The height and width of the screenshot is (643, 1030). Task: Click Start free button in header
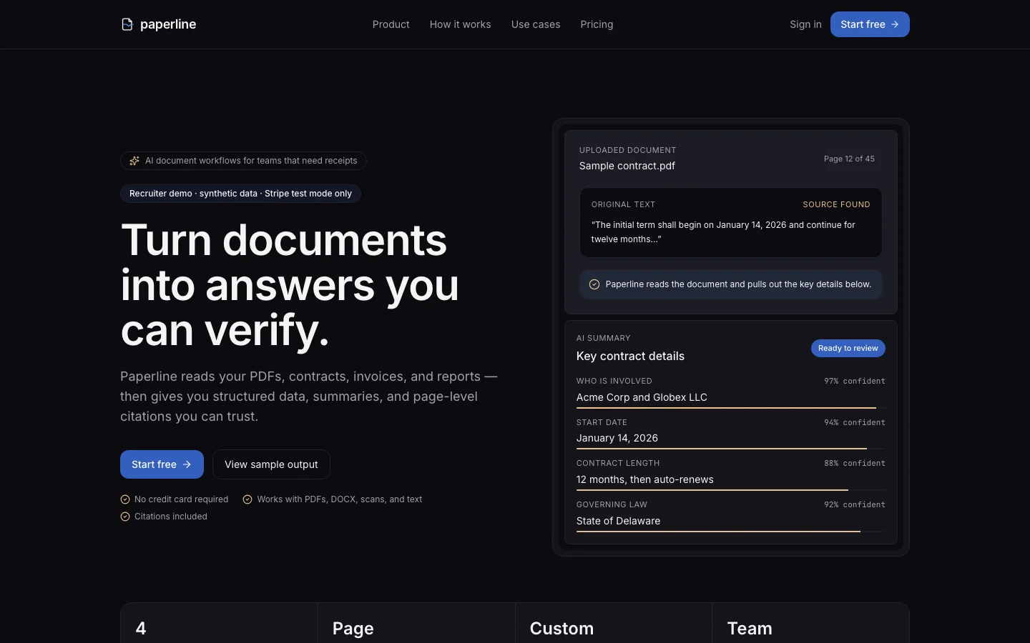tap(870, 24)
